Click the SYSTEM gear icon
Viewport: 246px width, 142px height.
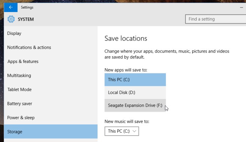click(x=11, y=19)
